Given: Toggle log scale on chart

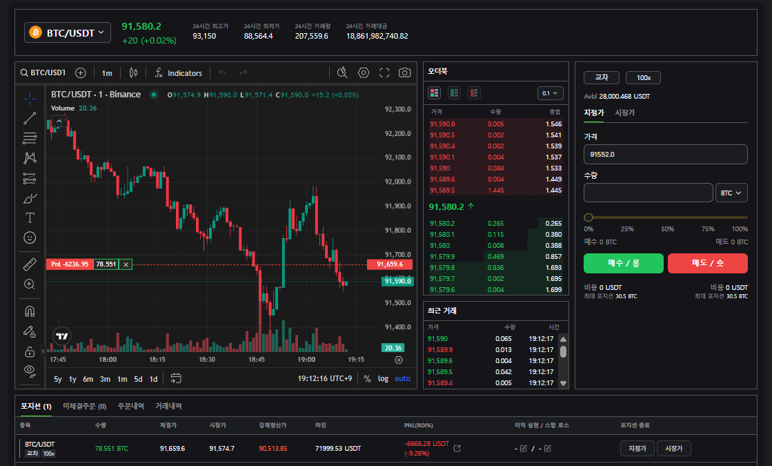Looking at the screenshot, I should pos(383,378).
